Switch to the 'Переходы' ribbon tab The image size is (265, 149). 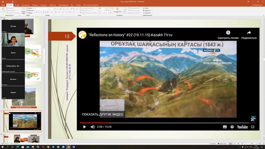coord(35,5)
